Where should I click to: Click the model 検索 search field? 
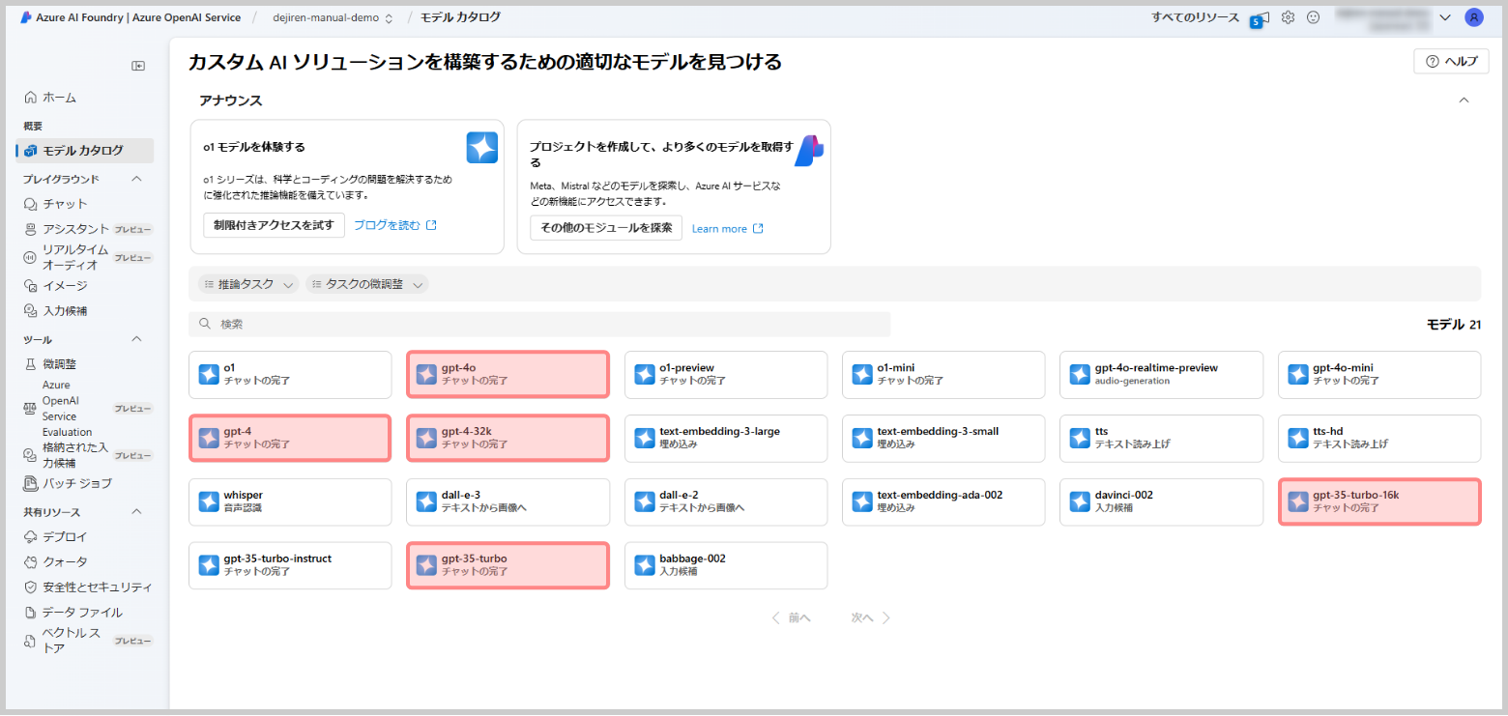click(539, 324)
